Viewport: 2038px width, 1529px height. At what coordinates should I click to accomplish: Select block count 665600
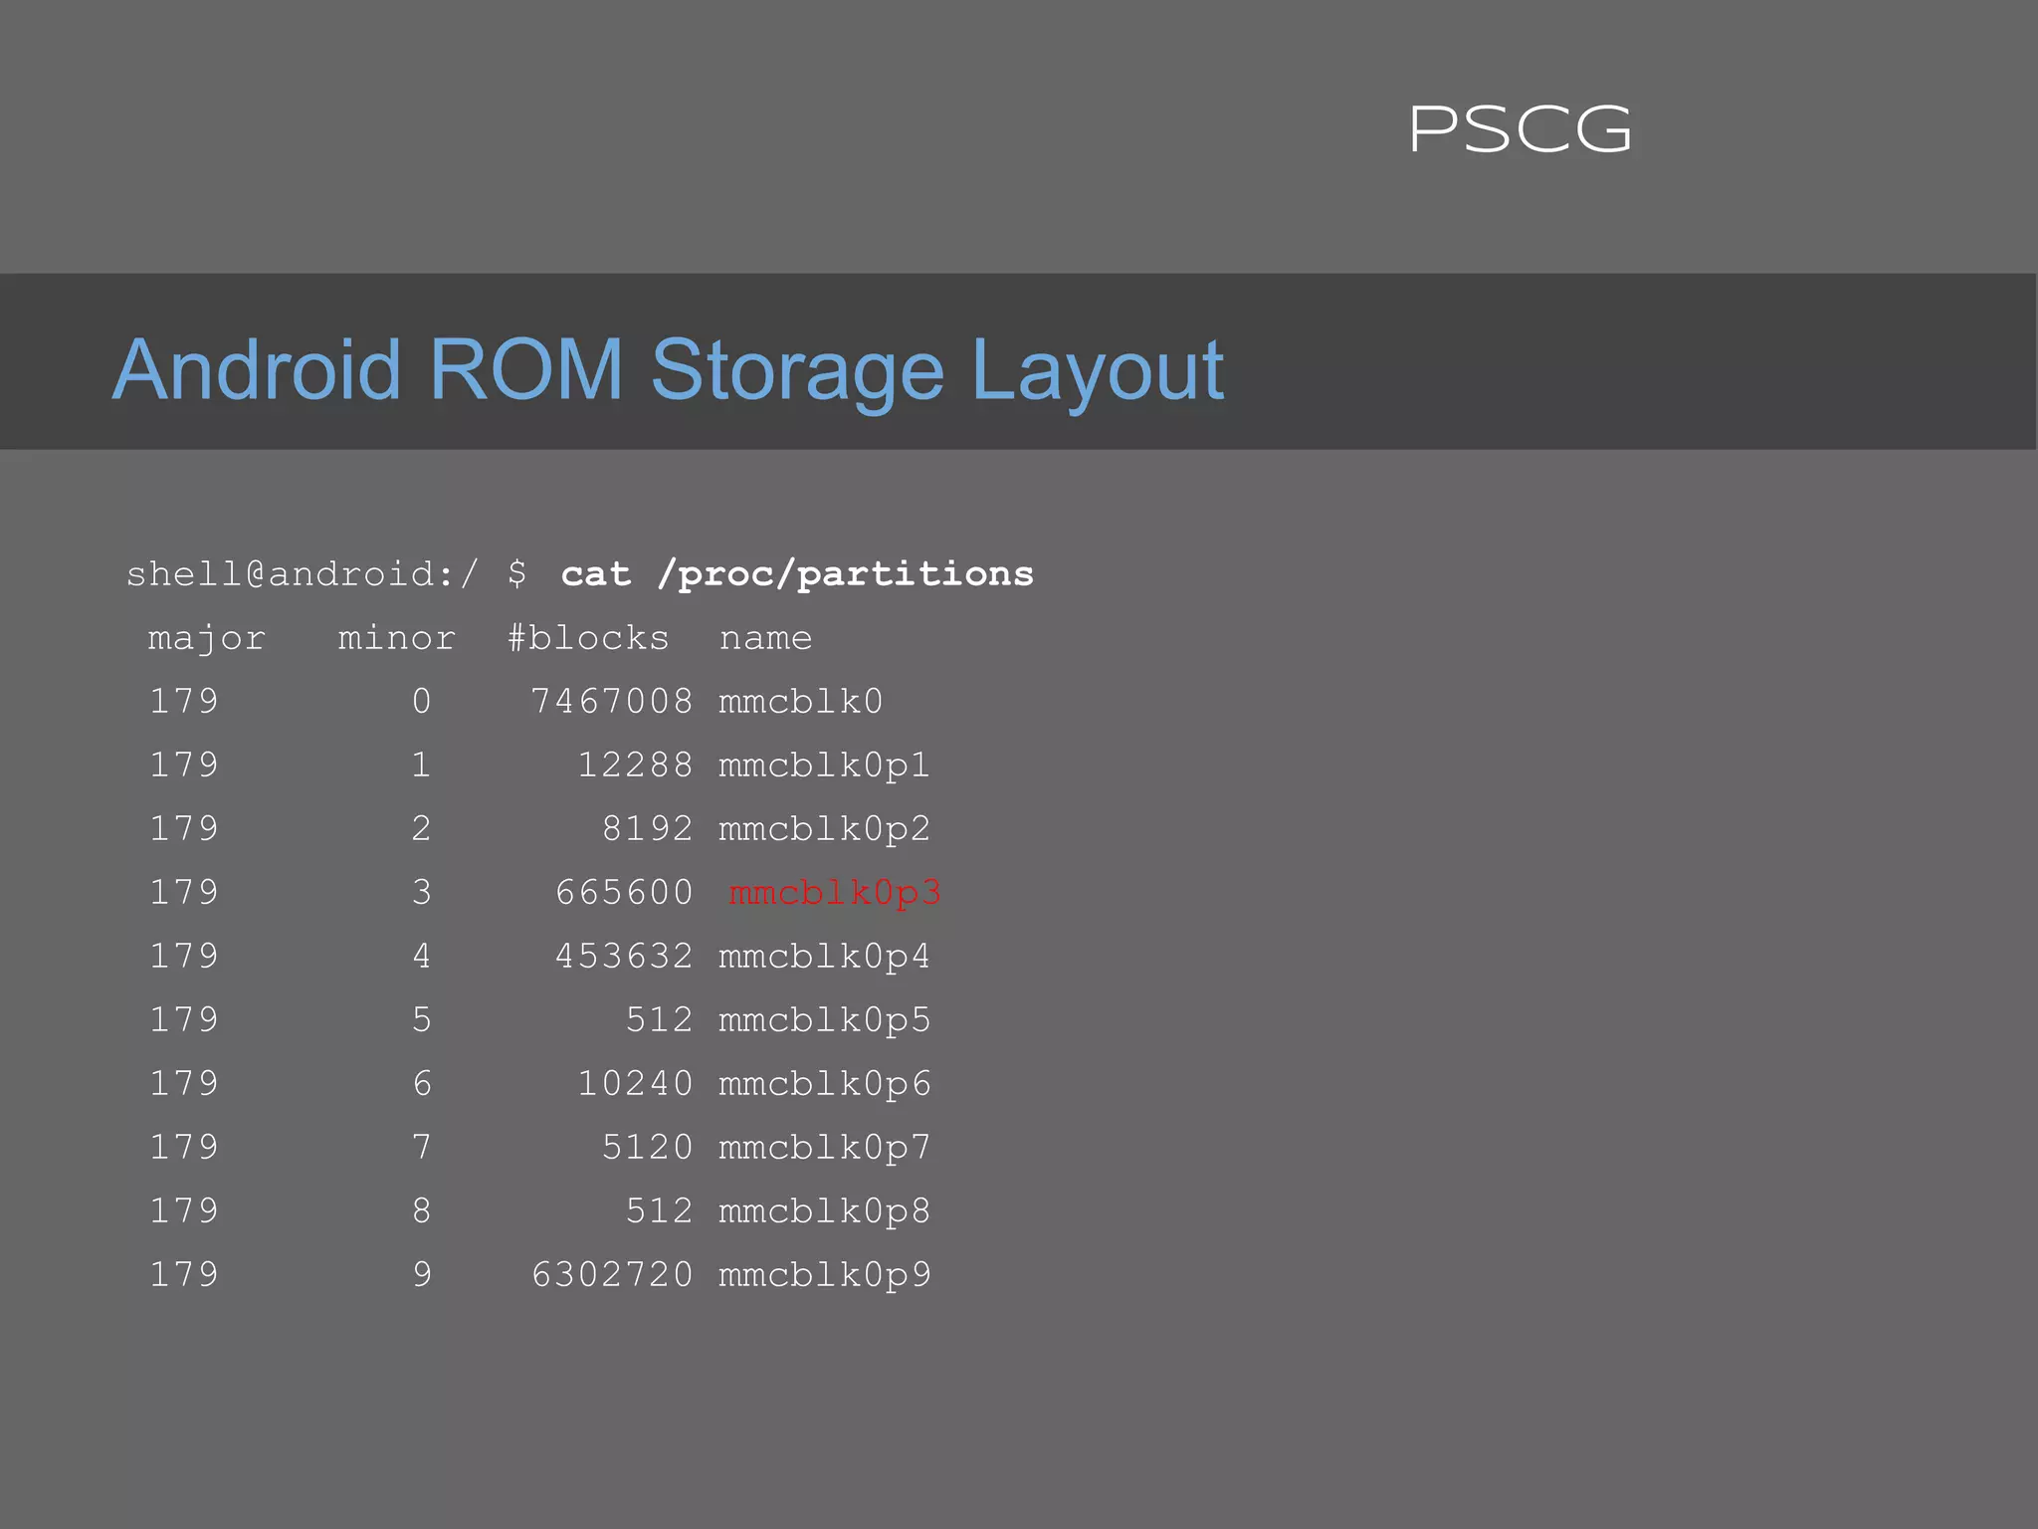pyautogui.click(x=624, y=892)
